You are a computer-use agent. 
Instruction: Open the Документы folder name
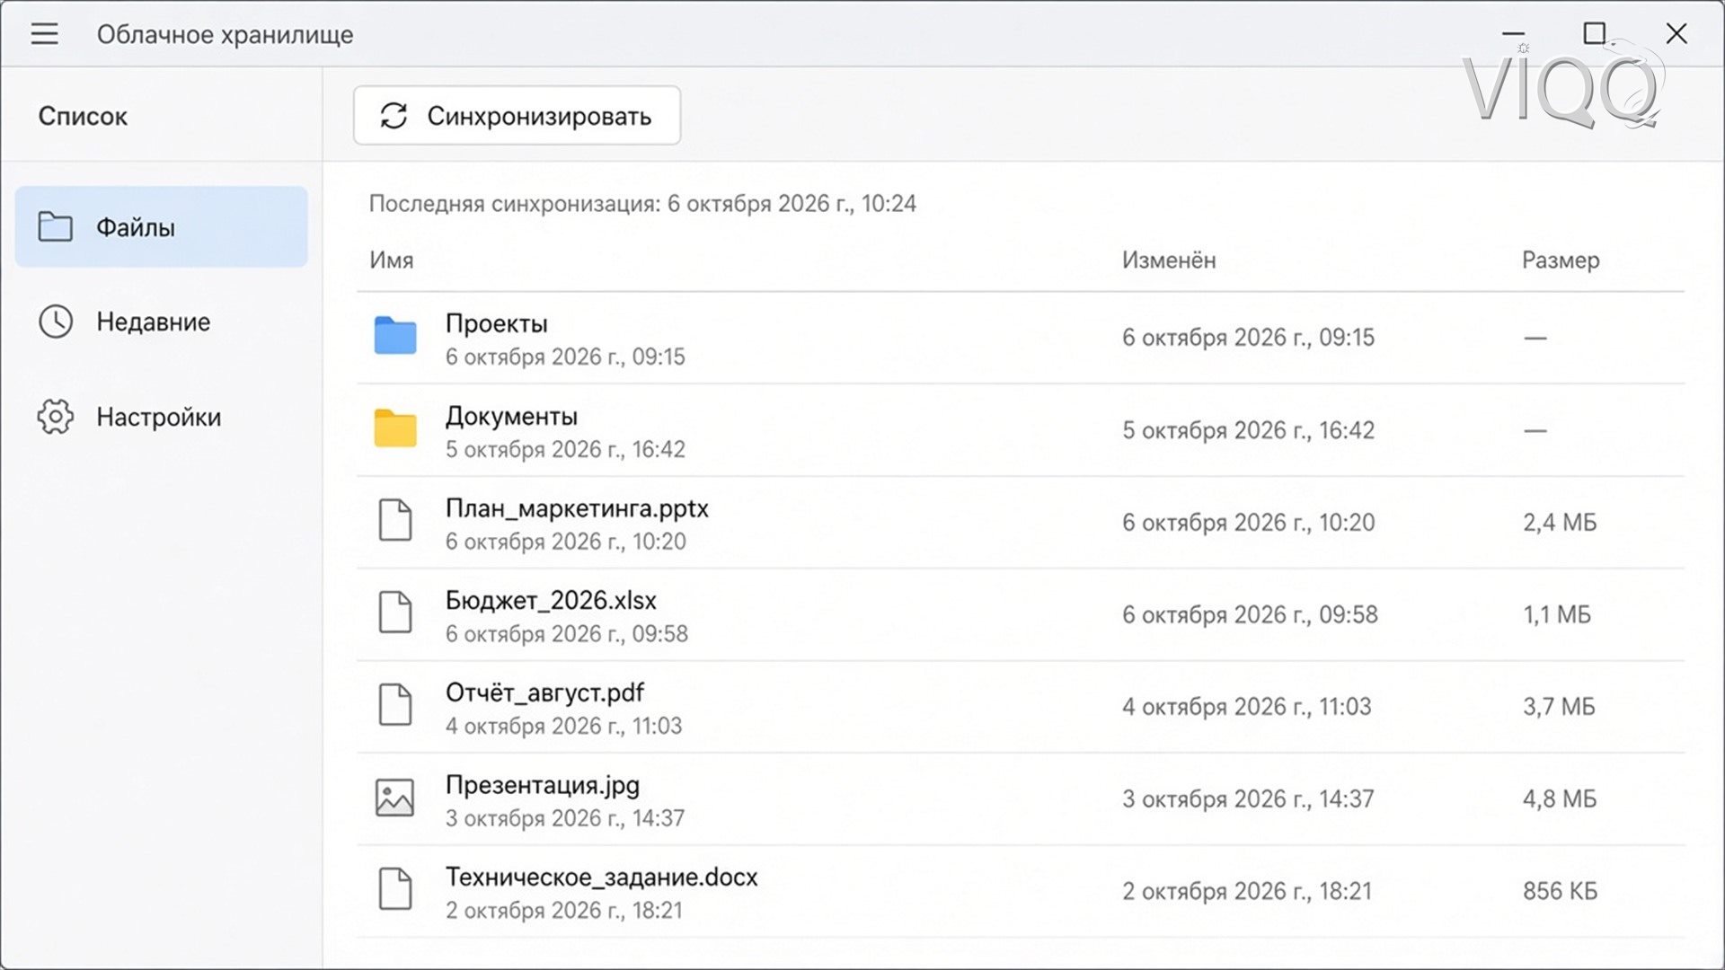[512, 416]
